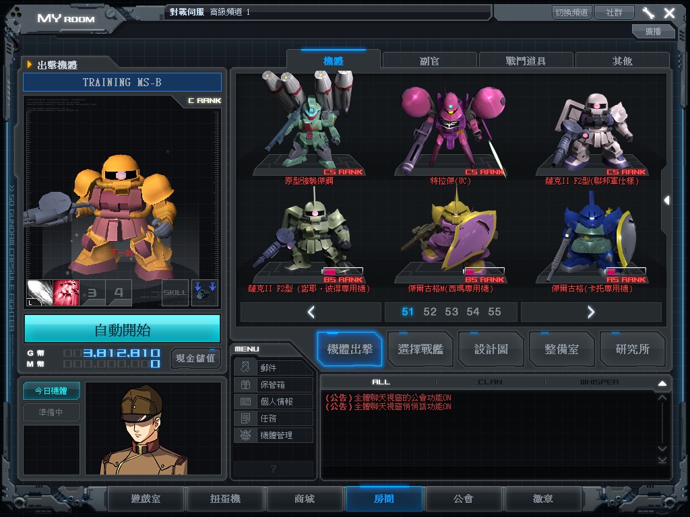This screenshot has width=690, height=517.
Task: Click 現金儲值 cash top-up button
Action: (195, 358)
